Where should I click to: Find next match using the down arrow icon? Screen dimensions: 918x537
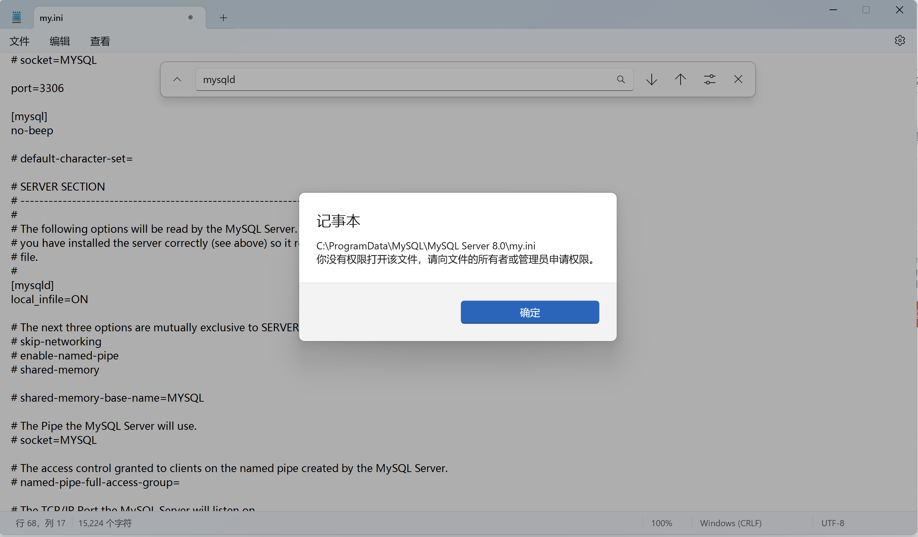coord(651,79)
